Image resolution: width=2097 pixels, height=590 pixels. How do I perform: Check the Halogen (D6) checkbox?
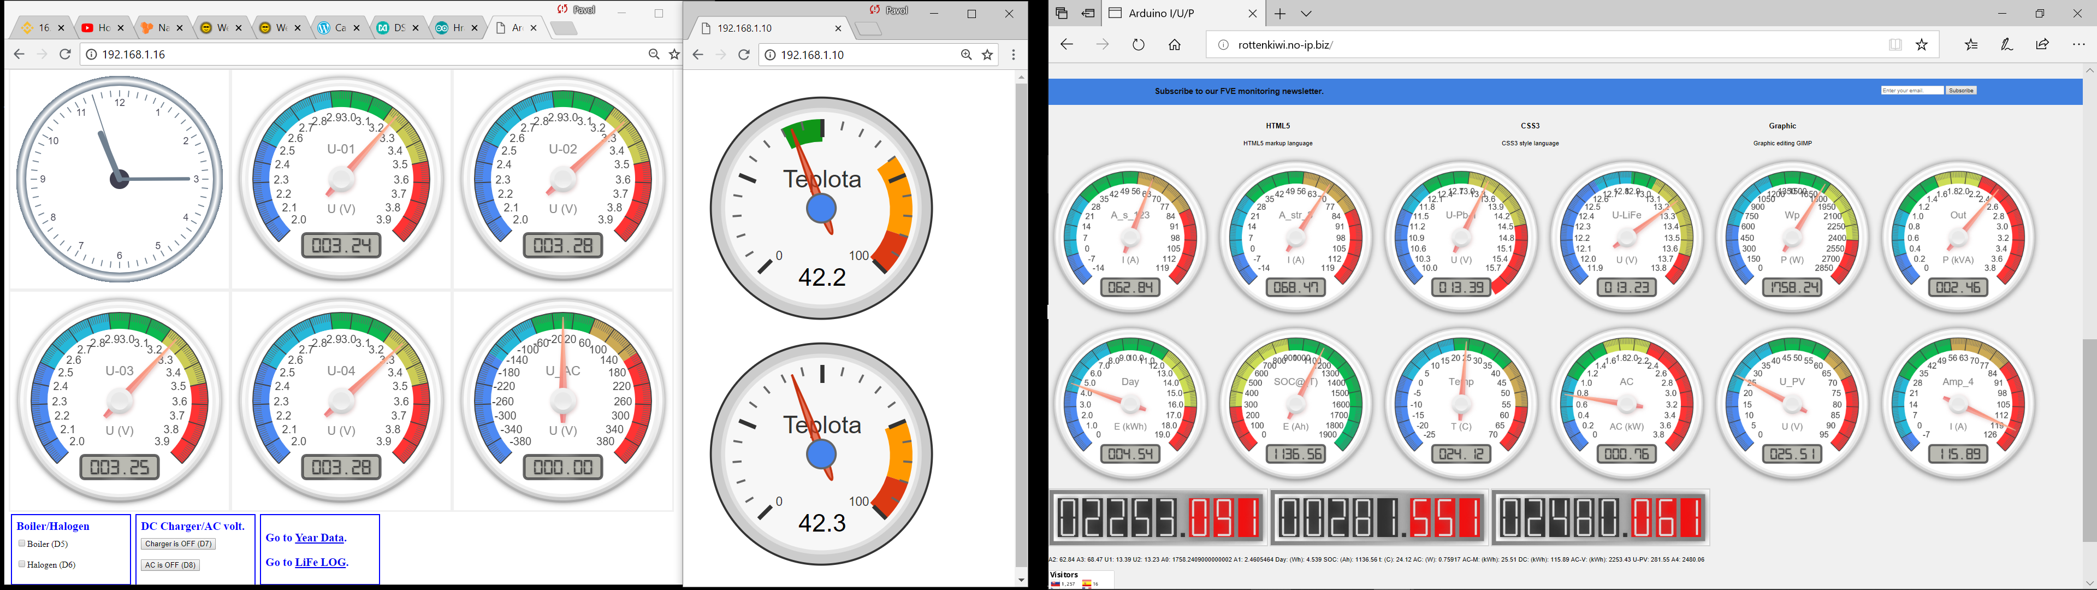22,564
